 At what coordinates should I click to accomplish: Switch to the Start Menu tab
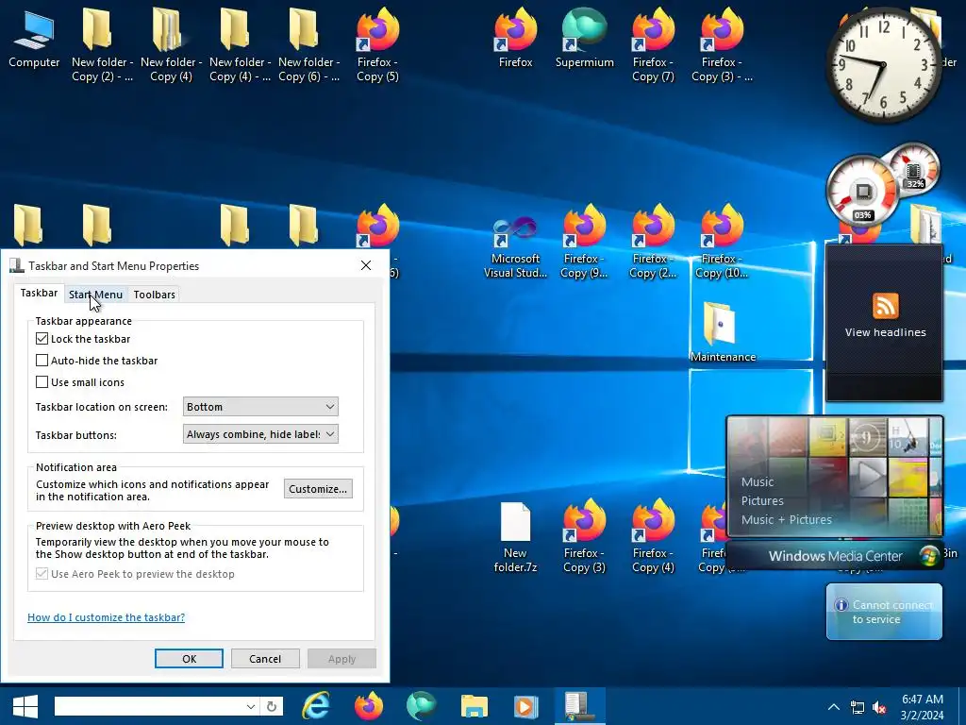95,295
